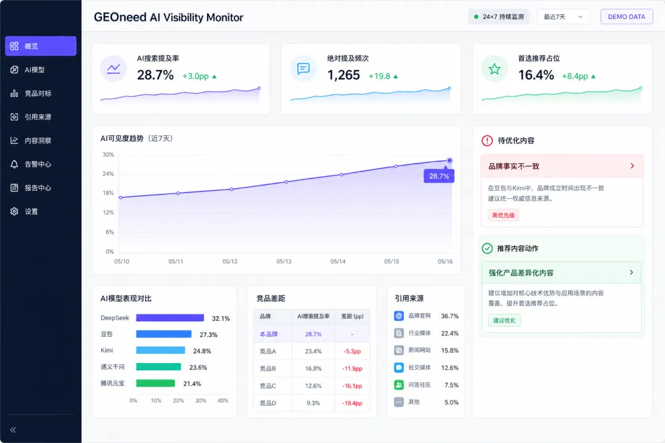Click the 16.4% recommendation share value
The image size is (665, 443).
pos(536,75)
